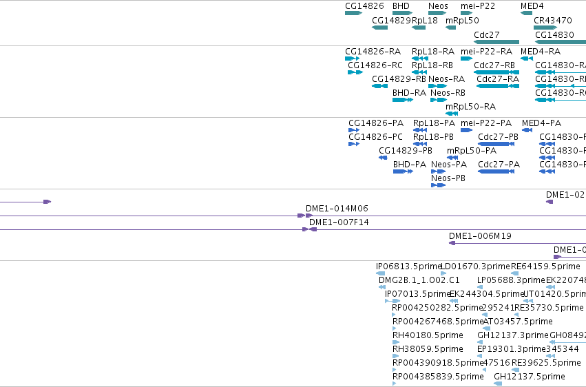This screenshot has width=586, height=387.
Task: Click the RpL18-RA transcript glyph
Action: coord(420,59)
